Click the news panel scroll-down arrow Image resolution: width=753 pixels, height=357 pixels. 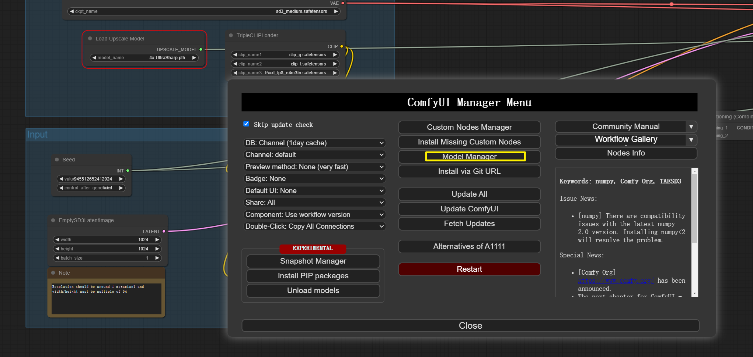click(694, 293)
